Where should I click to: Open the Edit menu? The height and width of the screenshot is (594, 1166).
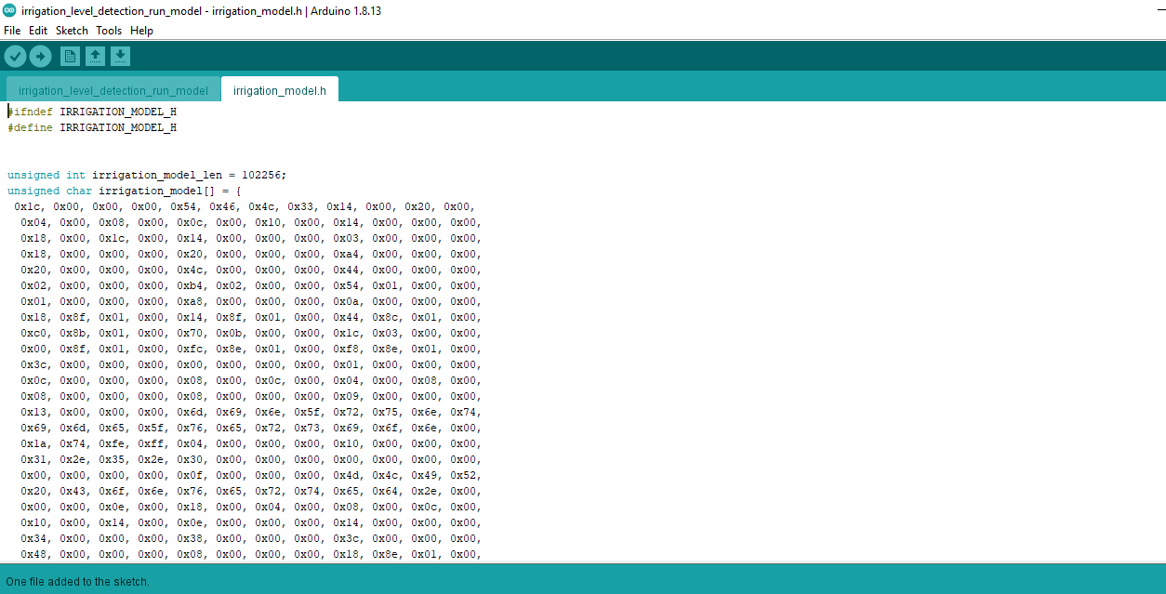38,31
